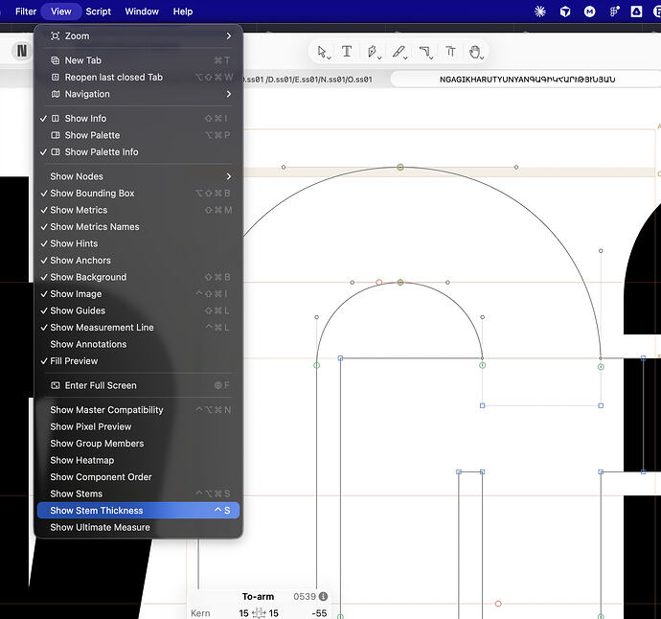Switch to the Hand tool
Screen dimensions: 661x619
tap(475, 52)
